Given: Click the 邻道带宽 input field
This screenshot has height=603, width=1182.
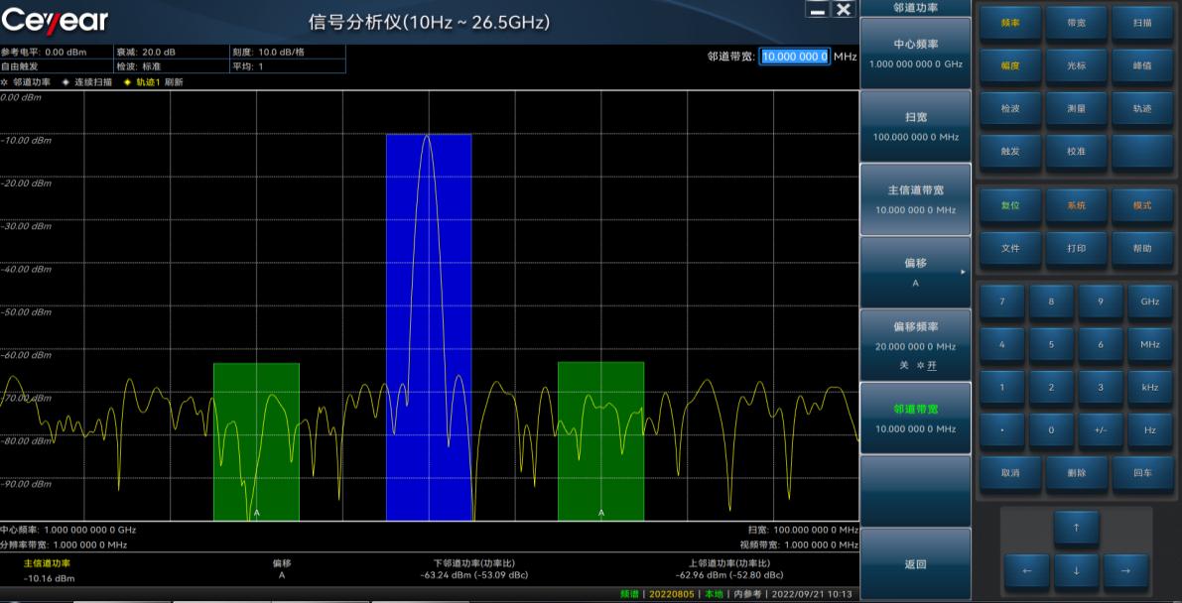Looking at the screenshot, I should [793, 57].
